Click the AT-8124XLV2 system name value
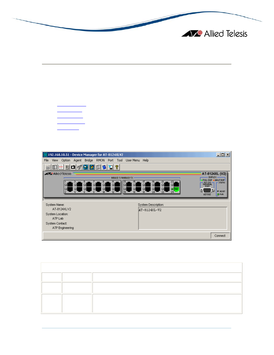The width and height of the screenshot is (274, 355). [x=62, y=209]
